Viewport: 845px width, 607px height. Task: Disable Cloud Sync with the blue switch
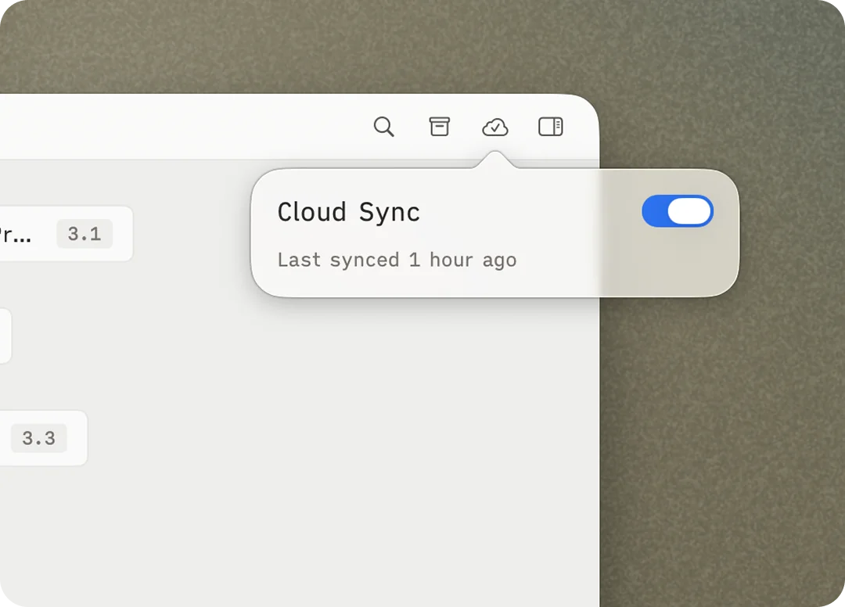(678, 211)
